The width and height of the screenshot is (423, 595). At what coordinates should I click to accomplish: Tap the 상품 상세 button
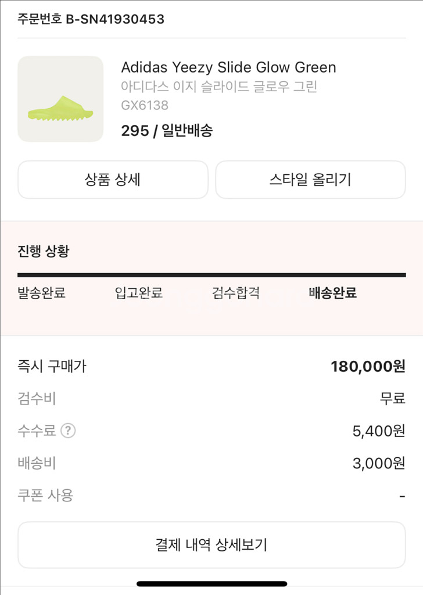click(x=113, y=180)
